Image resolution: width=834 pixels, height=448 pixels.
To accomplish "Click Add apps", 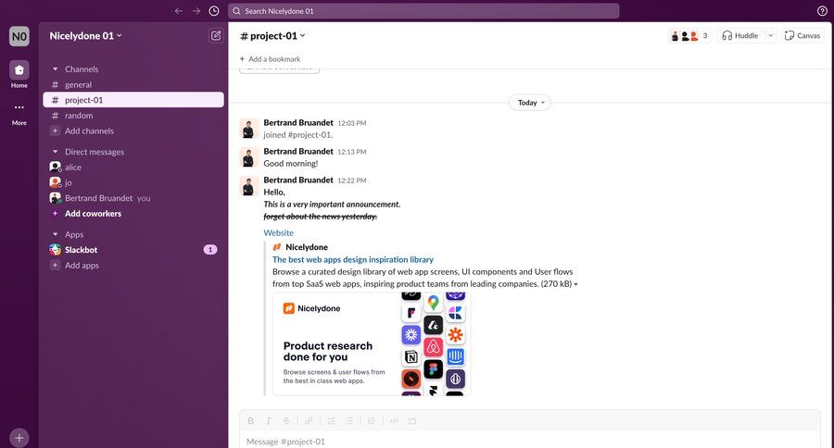I will [x=133, y=265].
